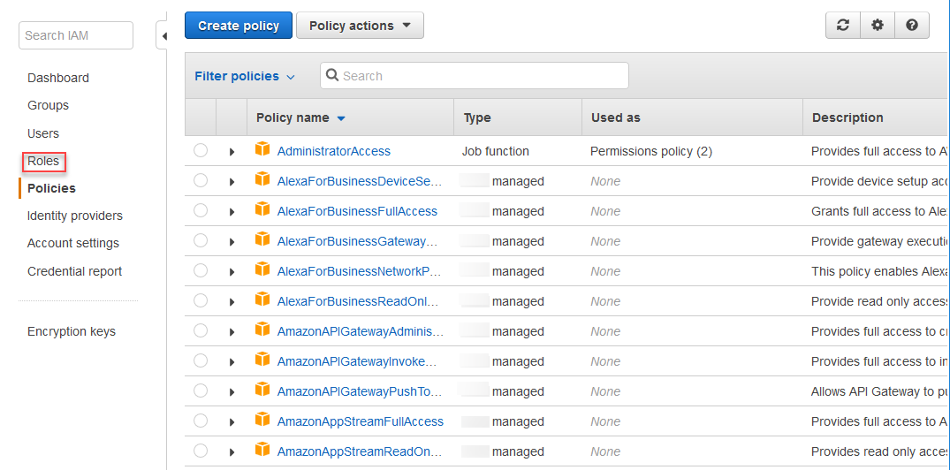Expand the Filter policies dropdown
Screen dimensions: 950x470
245,76
